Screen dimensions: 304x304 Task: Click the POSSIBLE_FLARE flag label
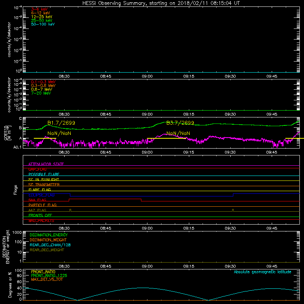pos(44,174)
